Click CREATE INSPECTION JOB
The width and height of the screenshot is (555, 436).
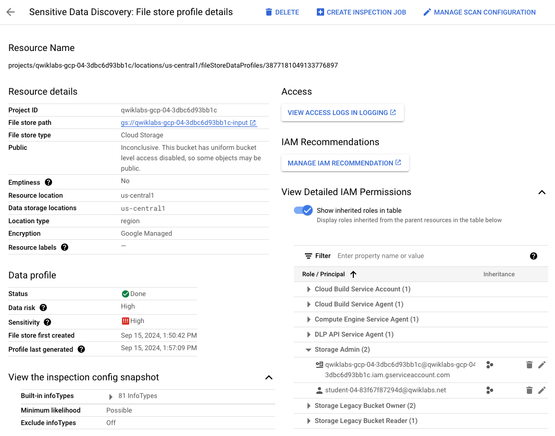[361, 12]
